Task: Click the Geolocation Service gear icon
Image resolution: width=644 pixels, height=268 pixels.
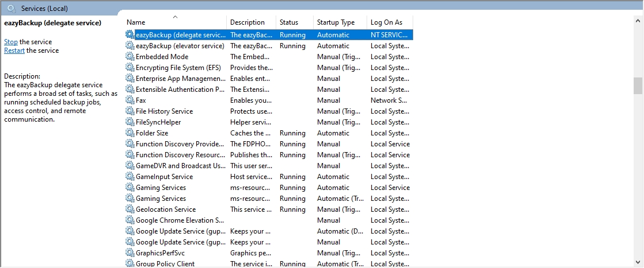Action: 130,209
